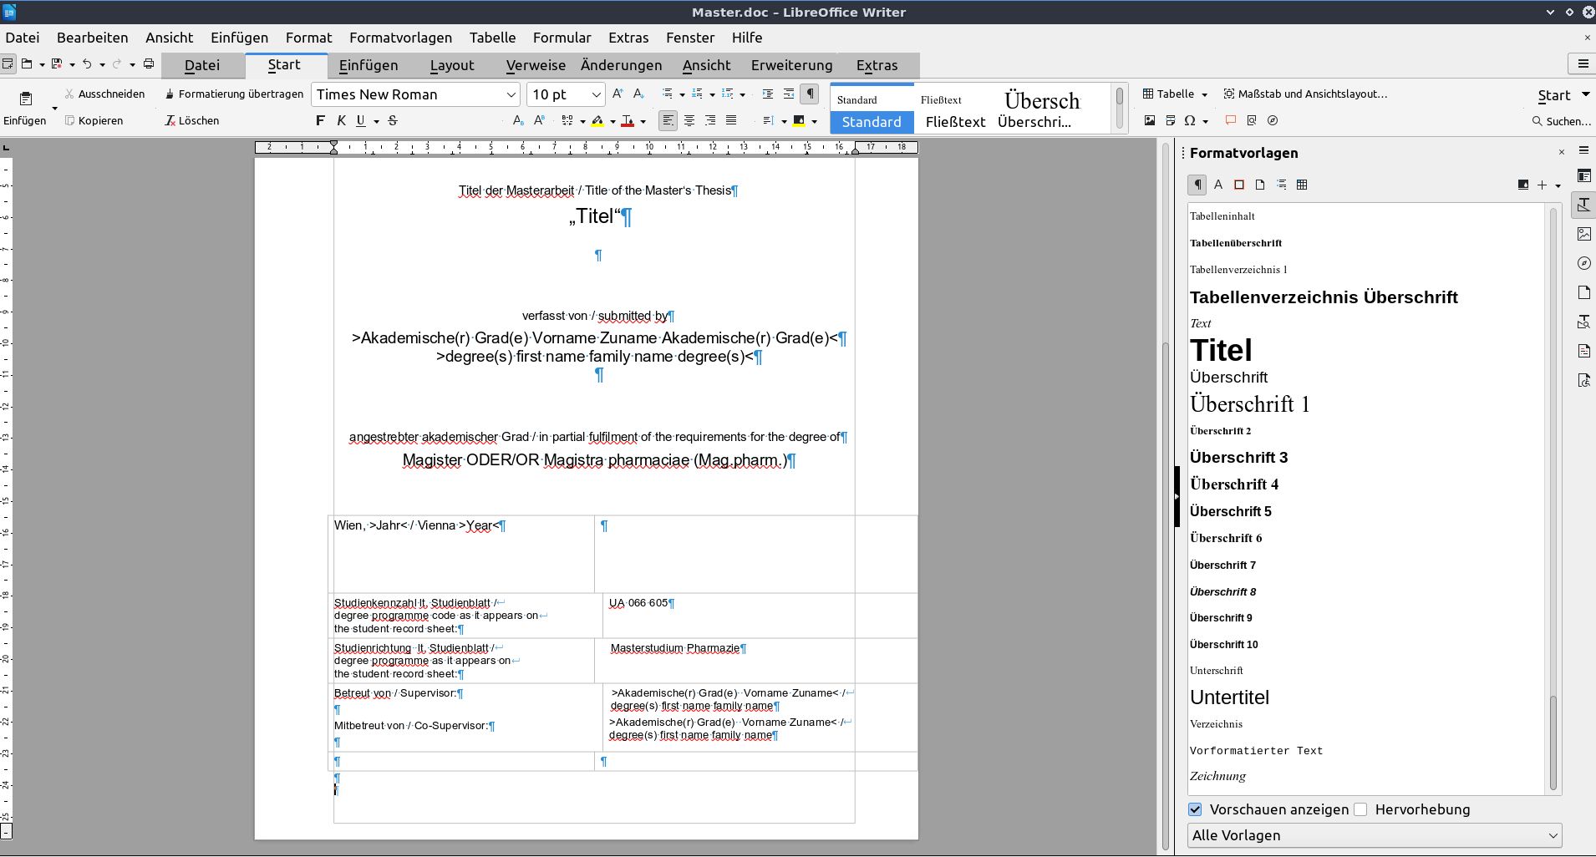Switch to the Änderungen ribbon tab
This screenshot has width=1596, height=857.
coord(621,65)
